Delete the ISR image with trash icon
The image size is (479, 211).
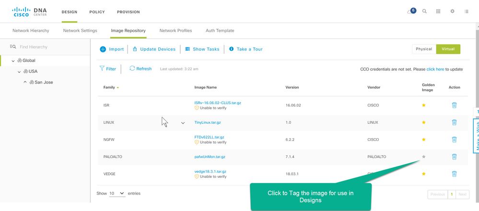point(454,105)
